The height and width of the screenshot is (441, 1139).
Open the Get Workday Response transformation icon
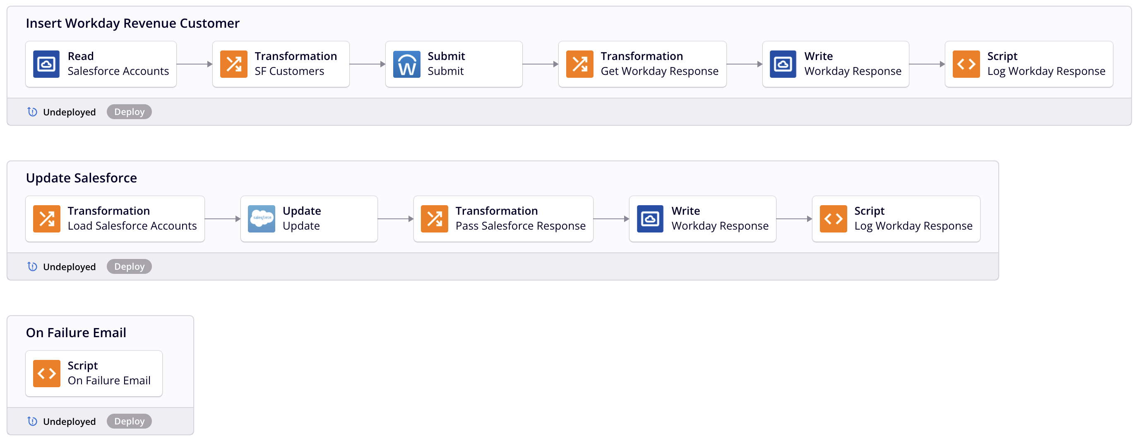pos(579,64)
